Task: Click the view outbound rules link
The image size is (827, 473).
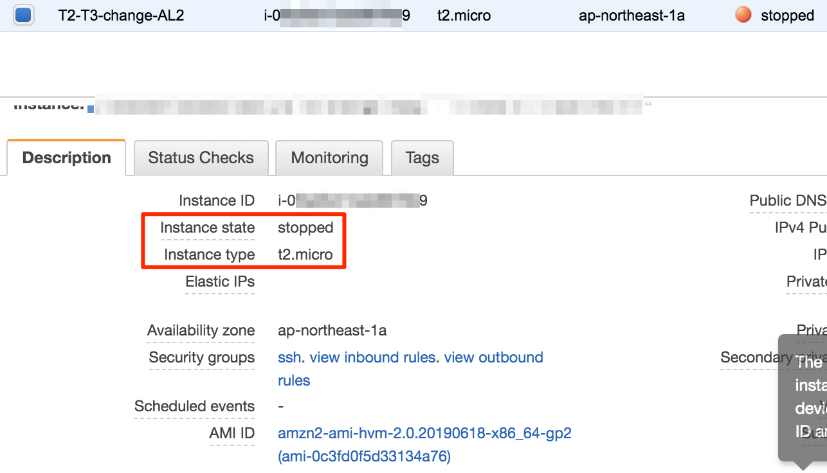Action: click(x=410, y=369)
